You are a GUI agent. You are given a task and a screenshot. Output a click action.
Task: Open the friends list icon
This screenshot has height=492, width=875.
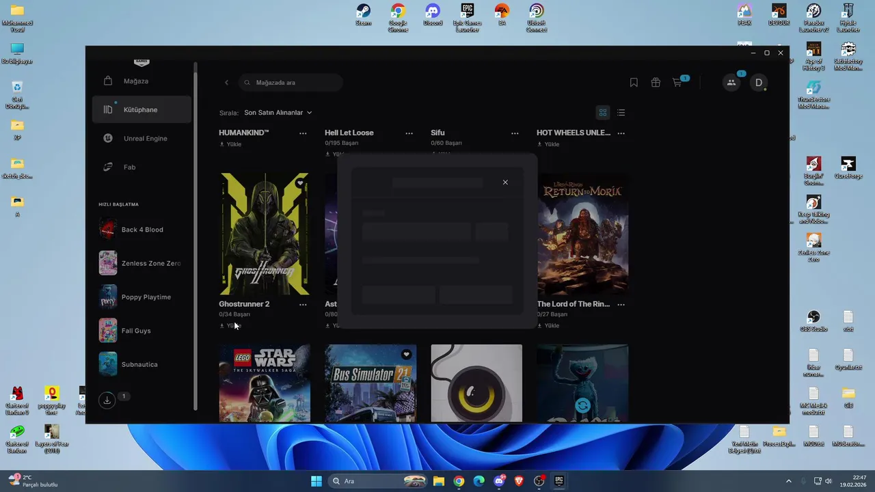click(x=731, y=83)
